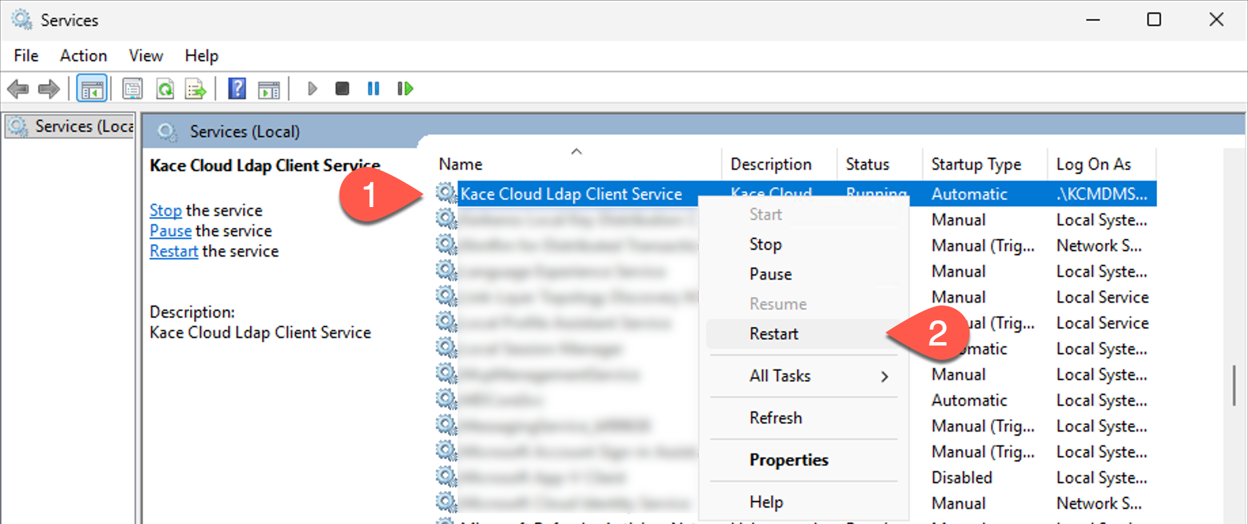Click the Pause Service icon in toolbar
1248x524 pixels.
click(x=373, y=89)
